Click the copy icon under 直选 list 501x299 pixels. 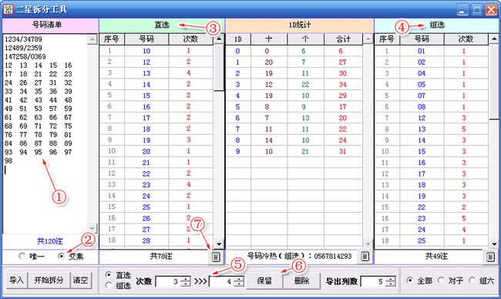pos(216,257)
